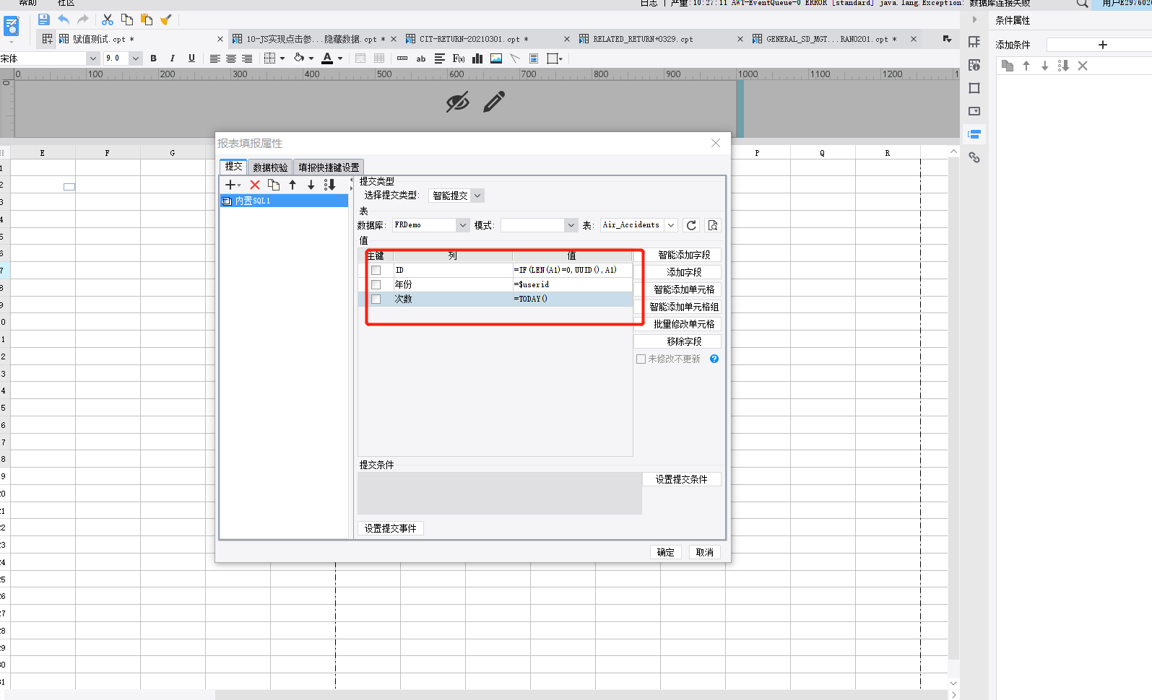Click the 设置提交事件 button
This screenshot has width=1152, height=700.
[391, 528]
